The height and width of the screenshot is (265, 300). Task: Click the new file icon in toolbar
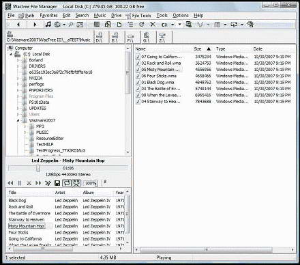[119, 24]
